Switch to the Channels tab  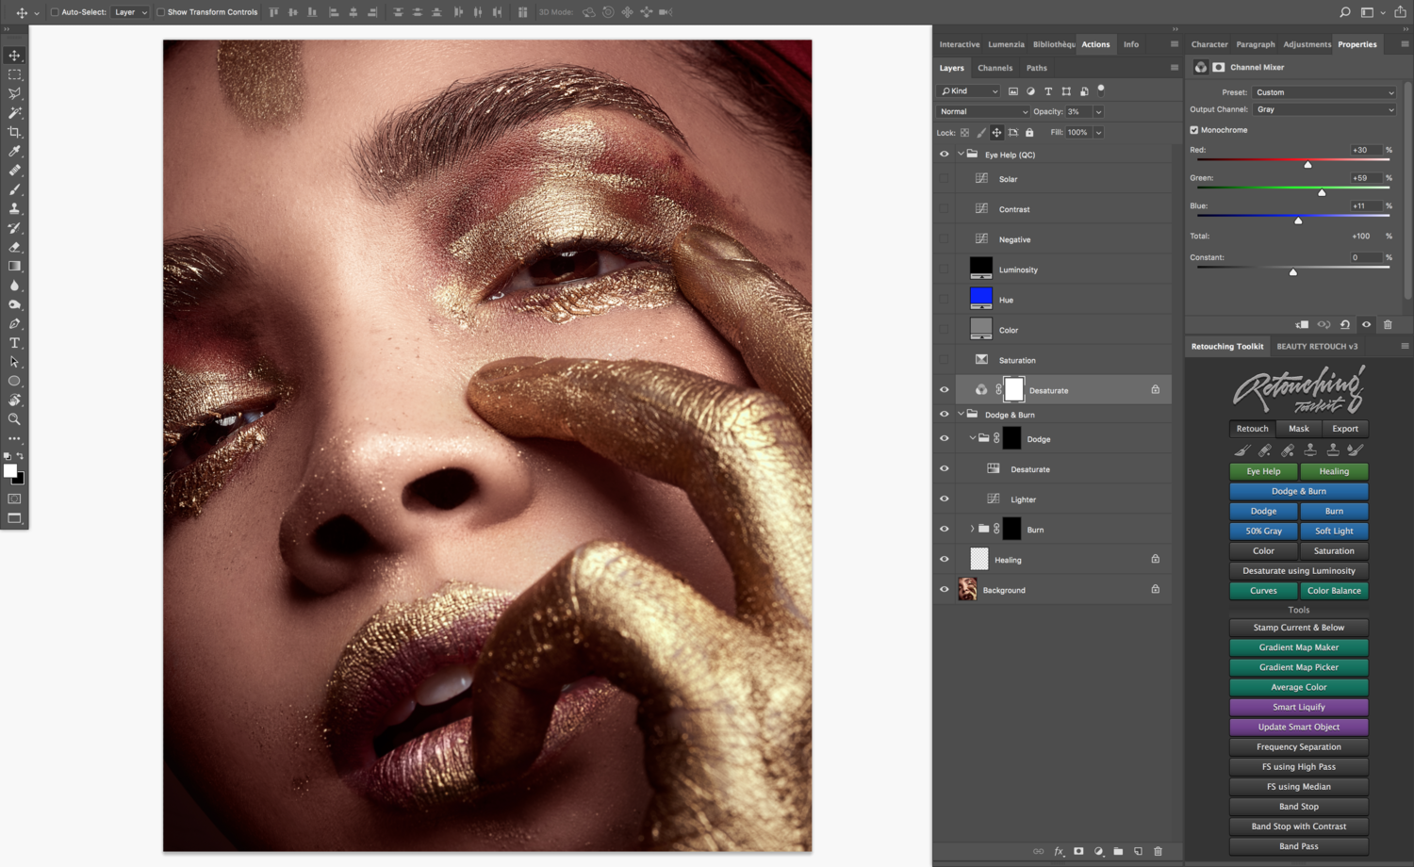995,67
